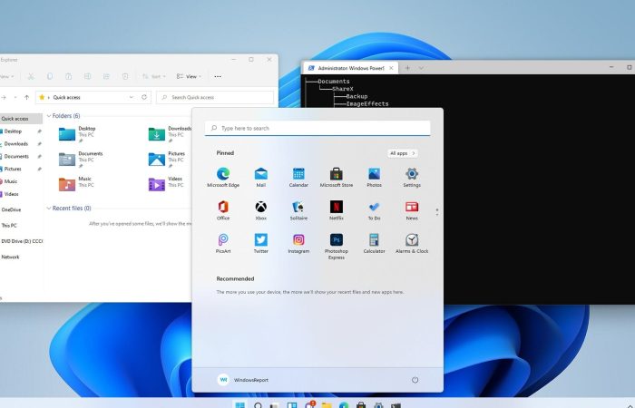Refresh the Quick access view
635x408 pixels.
point(144,97)
